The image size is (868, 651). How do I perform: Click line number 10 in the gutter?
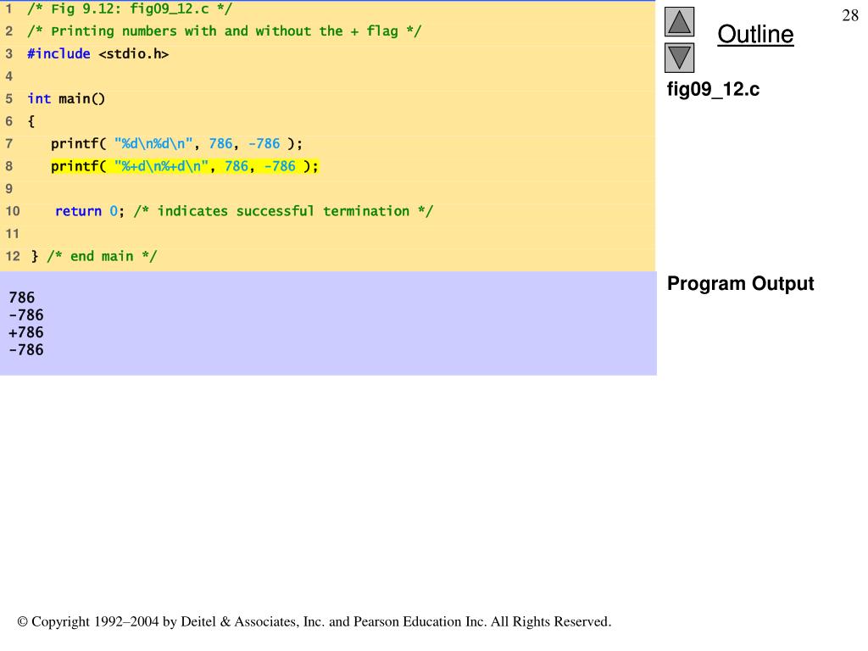point(13,211)
